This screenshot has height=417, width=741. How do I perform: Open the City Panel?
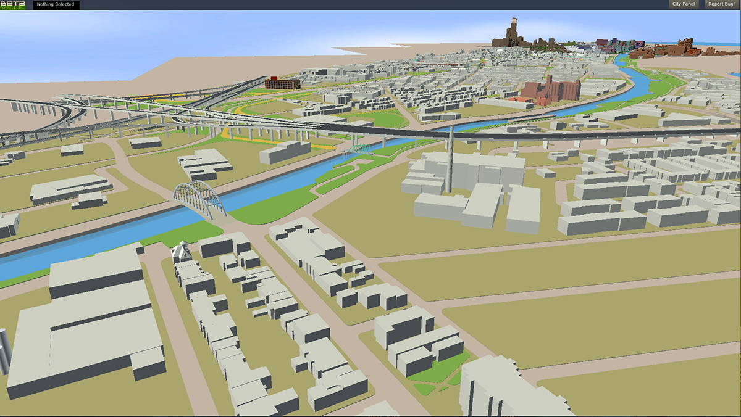(x=683, y=4)
